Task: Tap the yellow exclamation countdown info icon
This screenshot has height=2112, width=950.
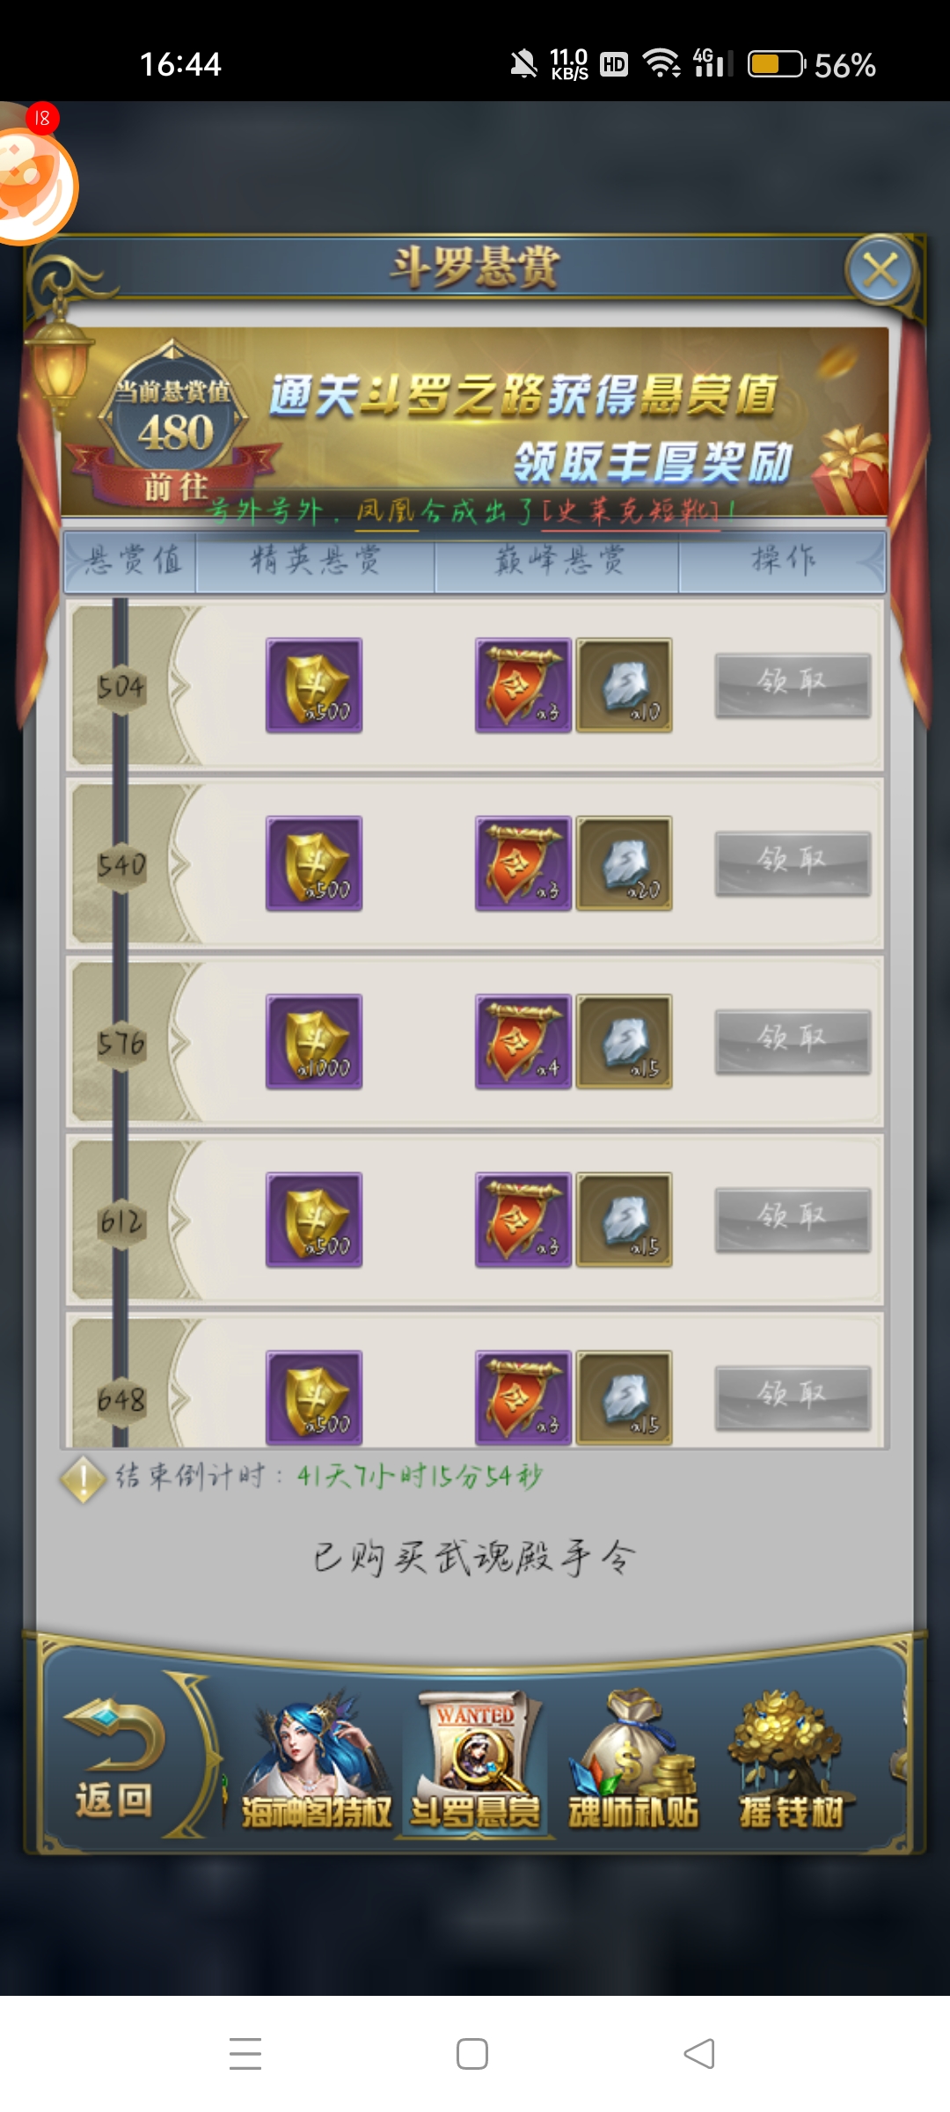Action: (x=83, y=1480)
